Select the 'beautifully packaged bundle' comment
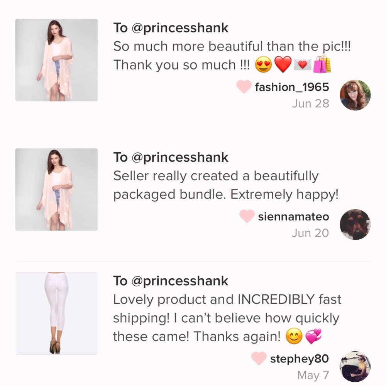This screenshot has width=386, height=386. click(x=226, y=185)
